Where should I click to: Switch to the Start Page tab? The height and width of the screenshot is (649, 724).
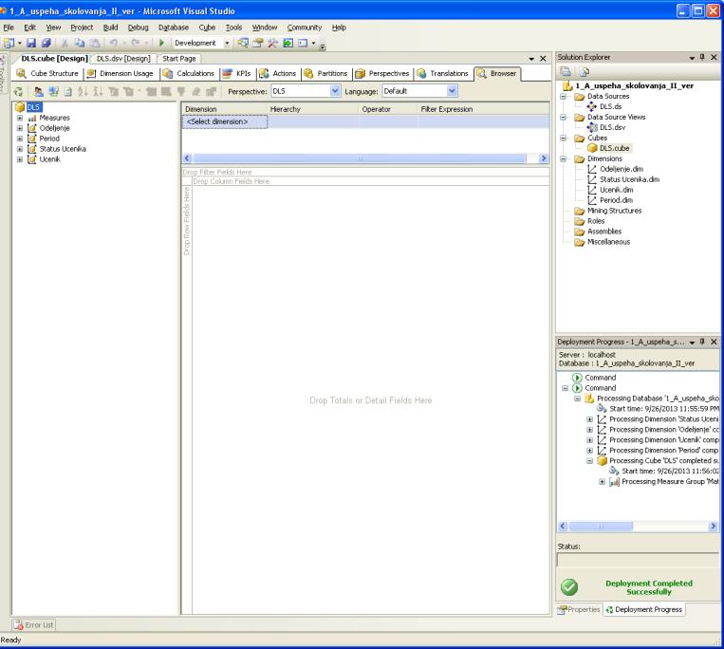point(179,59)
